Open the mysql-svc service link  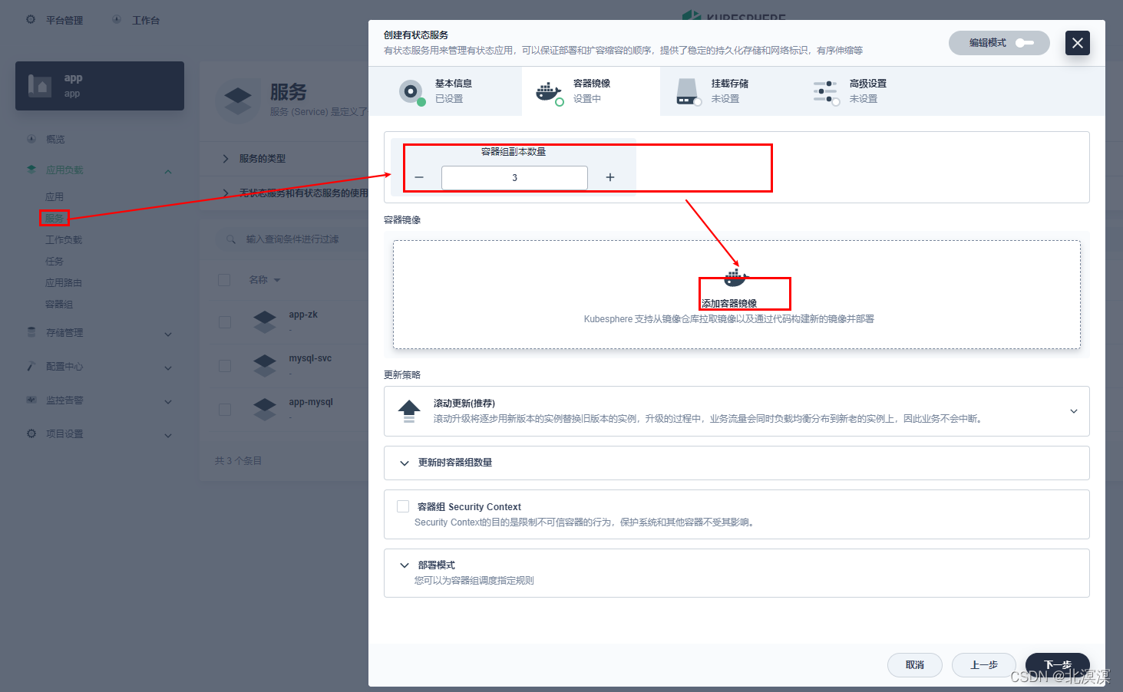coord(310,358)
